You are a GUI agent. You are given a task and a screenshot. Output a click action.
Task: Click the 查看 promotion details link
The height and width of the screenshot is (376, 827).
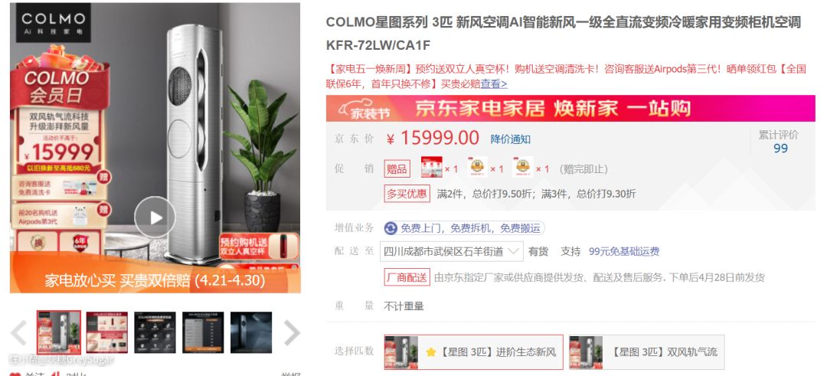(x=494, y=83)
